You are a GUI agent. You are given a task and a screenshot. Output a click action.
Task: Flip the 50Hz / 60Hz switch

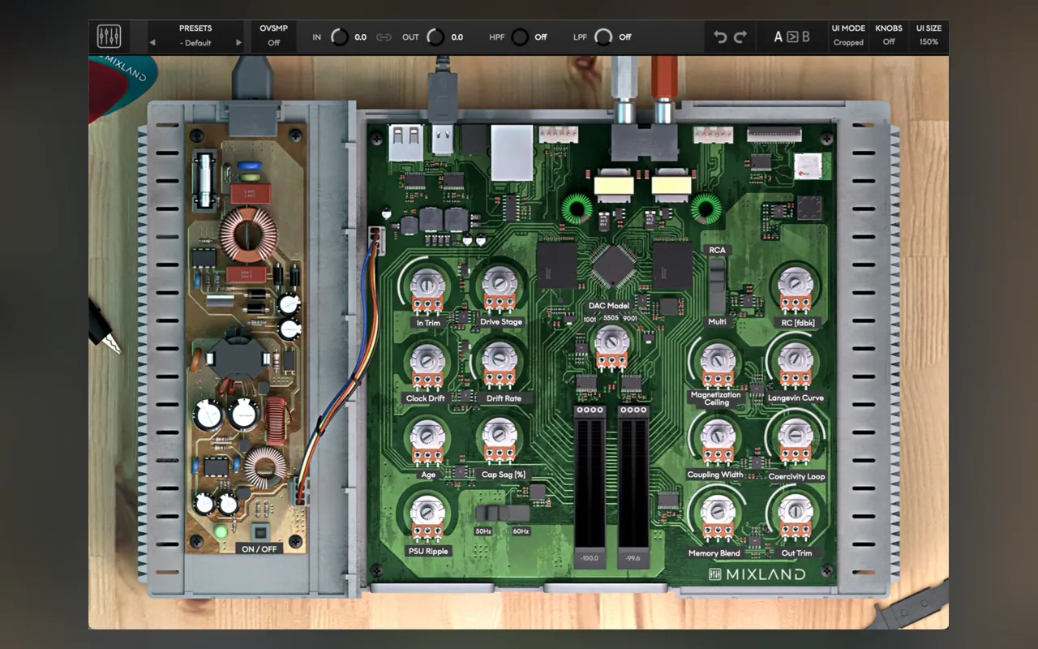click(x=502, y=514)
